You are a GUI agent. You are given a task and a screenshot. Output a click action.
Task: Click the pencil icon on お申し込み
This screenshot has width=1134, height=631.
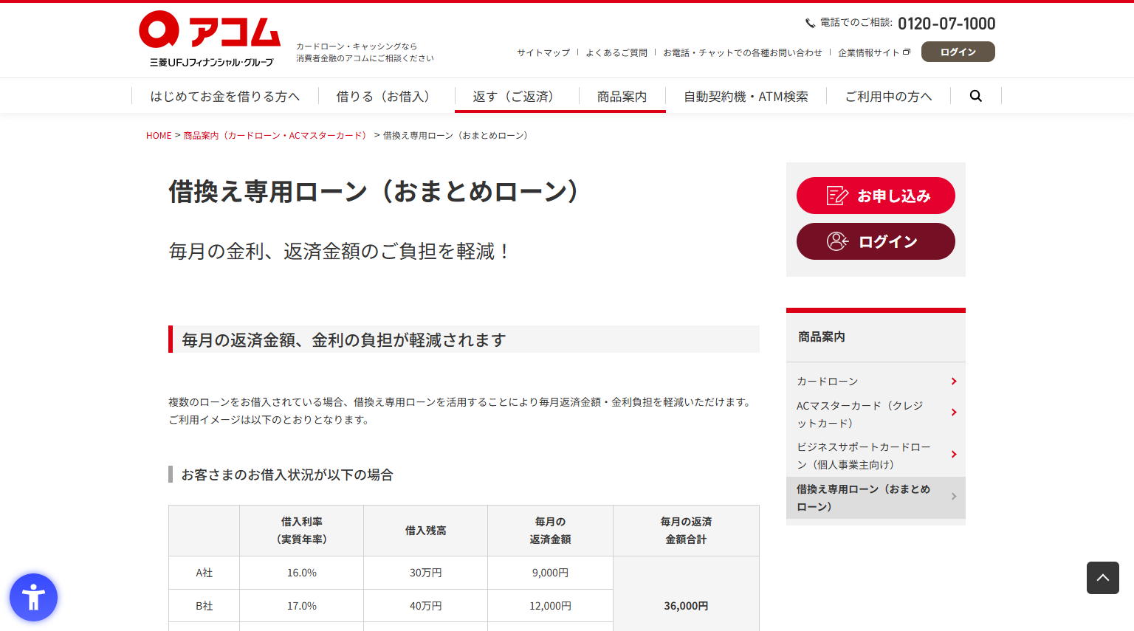pyautogui.click(x=837, y=196)
